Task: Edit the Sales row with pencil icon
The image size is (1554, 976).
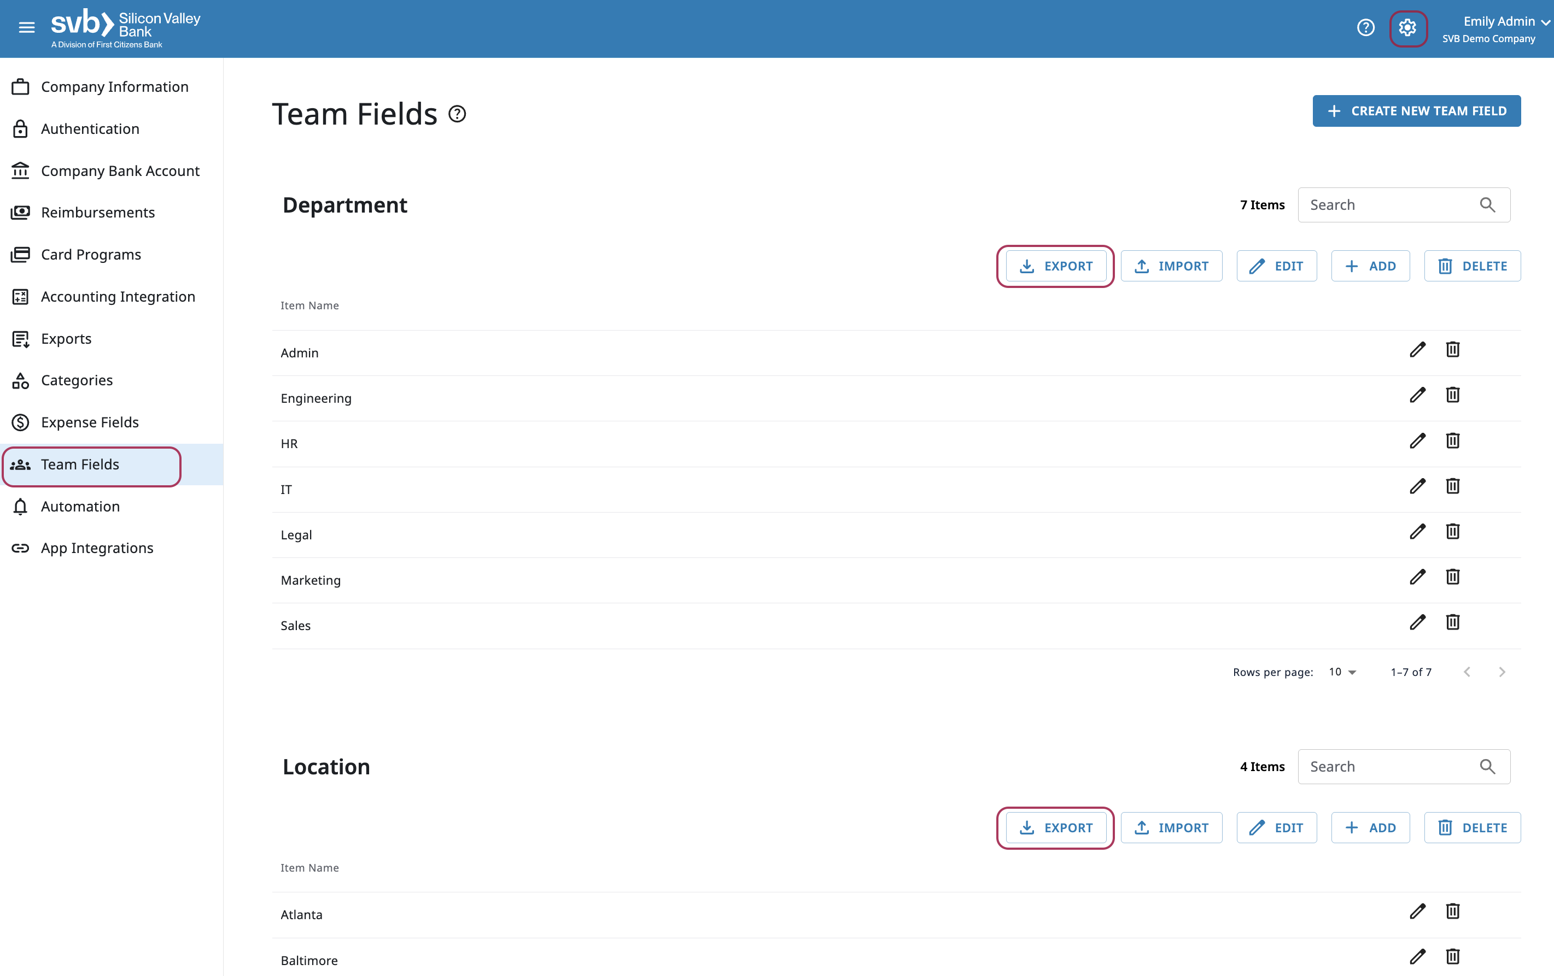Action: click(1417, 622)
